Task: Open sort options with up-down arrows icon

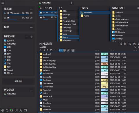Action: [121, 44]
